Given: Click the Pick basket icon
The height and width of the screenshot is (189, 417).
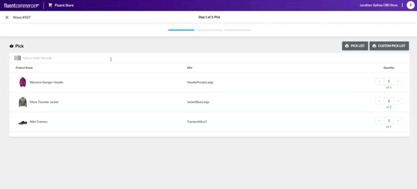Looking at the screenshot, I should point(12,46).
